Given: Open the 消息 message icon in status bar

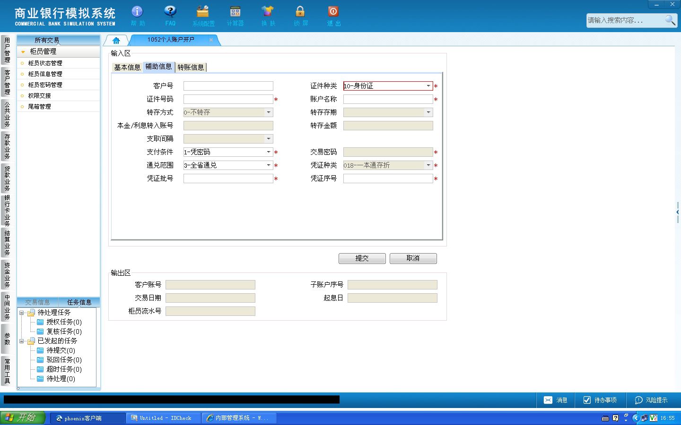Looking at the screenshot, I should (556, 400).
